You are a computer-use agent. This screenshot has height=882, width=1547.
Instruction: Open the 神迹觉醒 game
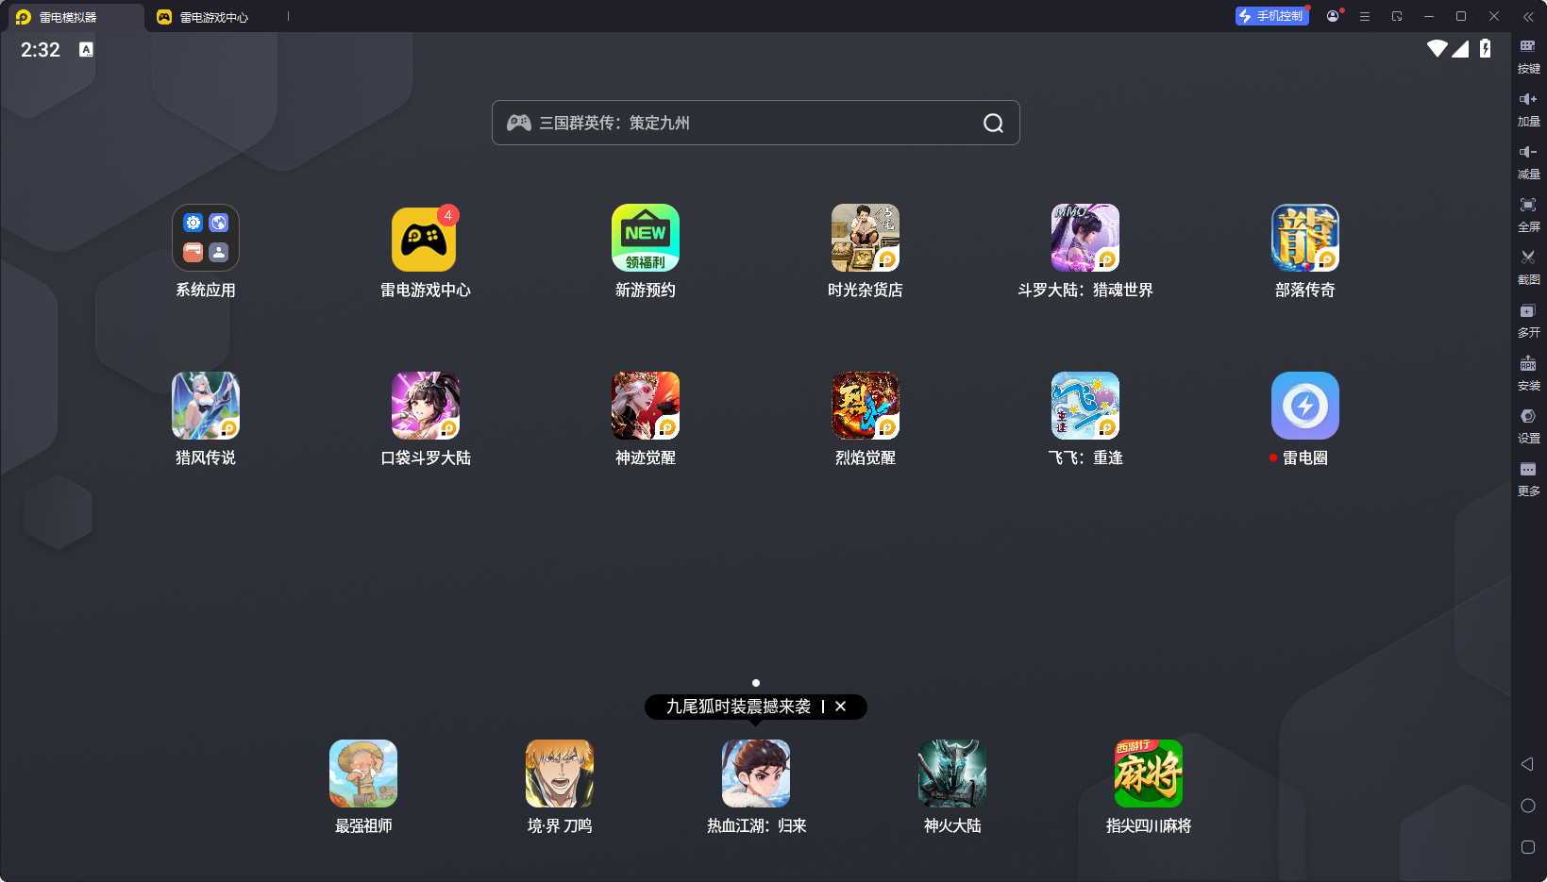point(646,406)
